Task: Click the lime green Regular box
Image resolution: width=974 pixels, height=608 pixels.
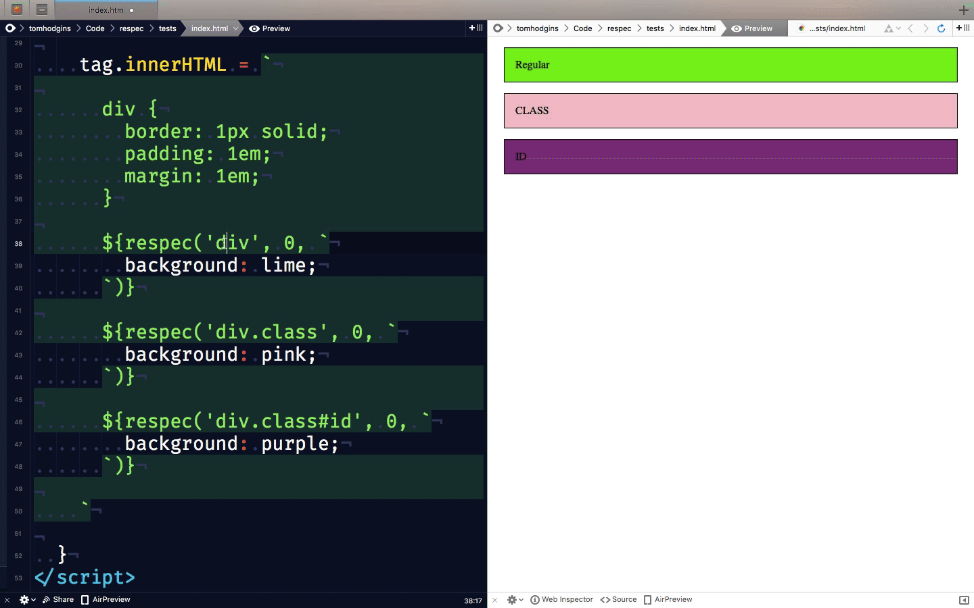Action: click(x=730, y=65)
